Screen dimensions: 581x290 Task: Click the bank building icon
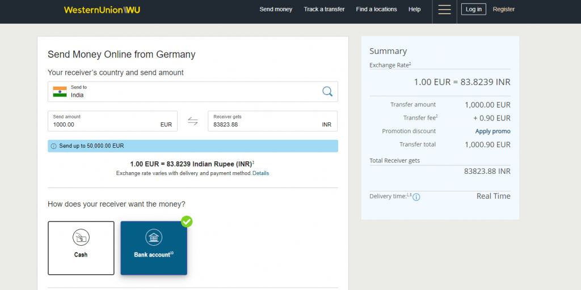click(x=153, y=237)
